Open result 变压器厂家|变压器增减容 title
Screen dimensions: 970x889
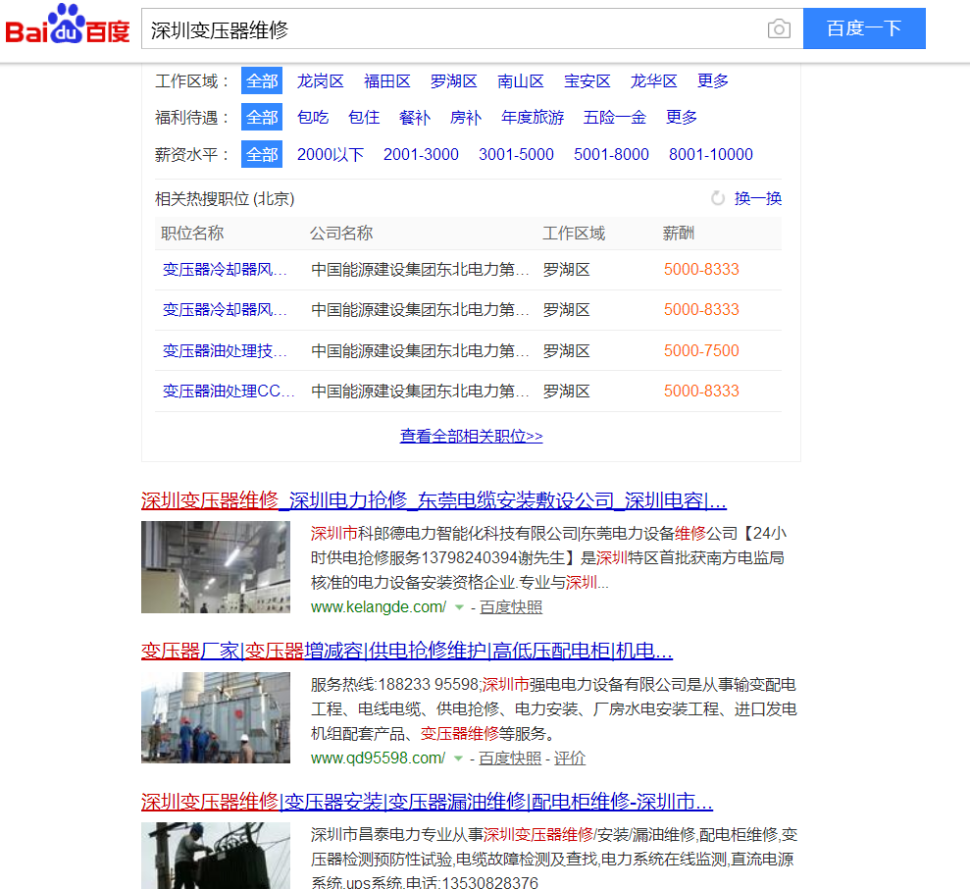(x=407, y=651)
